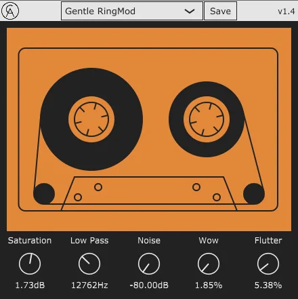Select the -80.00dB noise value
This screenshot has height=299, width=298.
(x=149, y=285)
